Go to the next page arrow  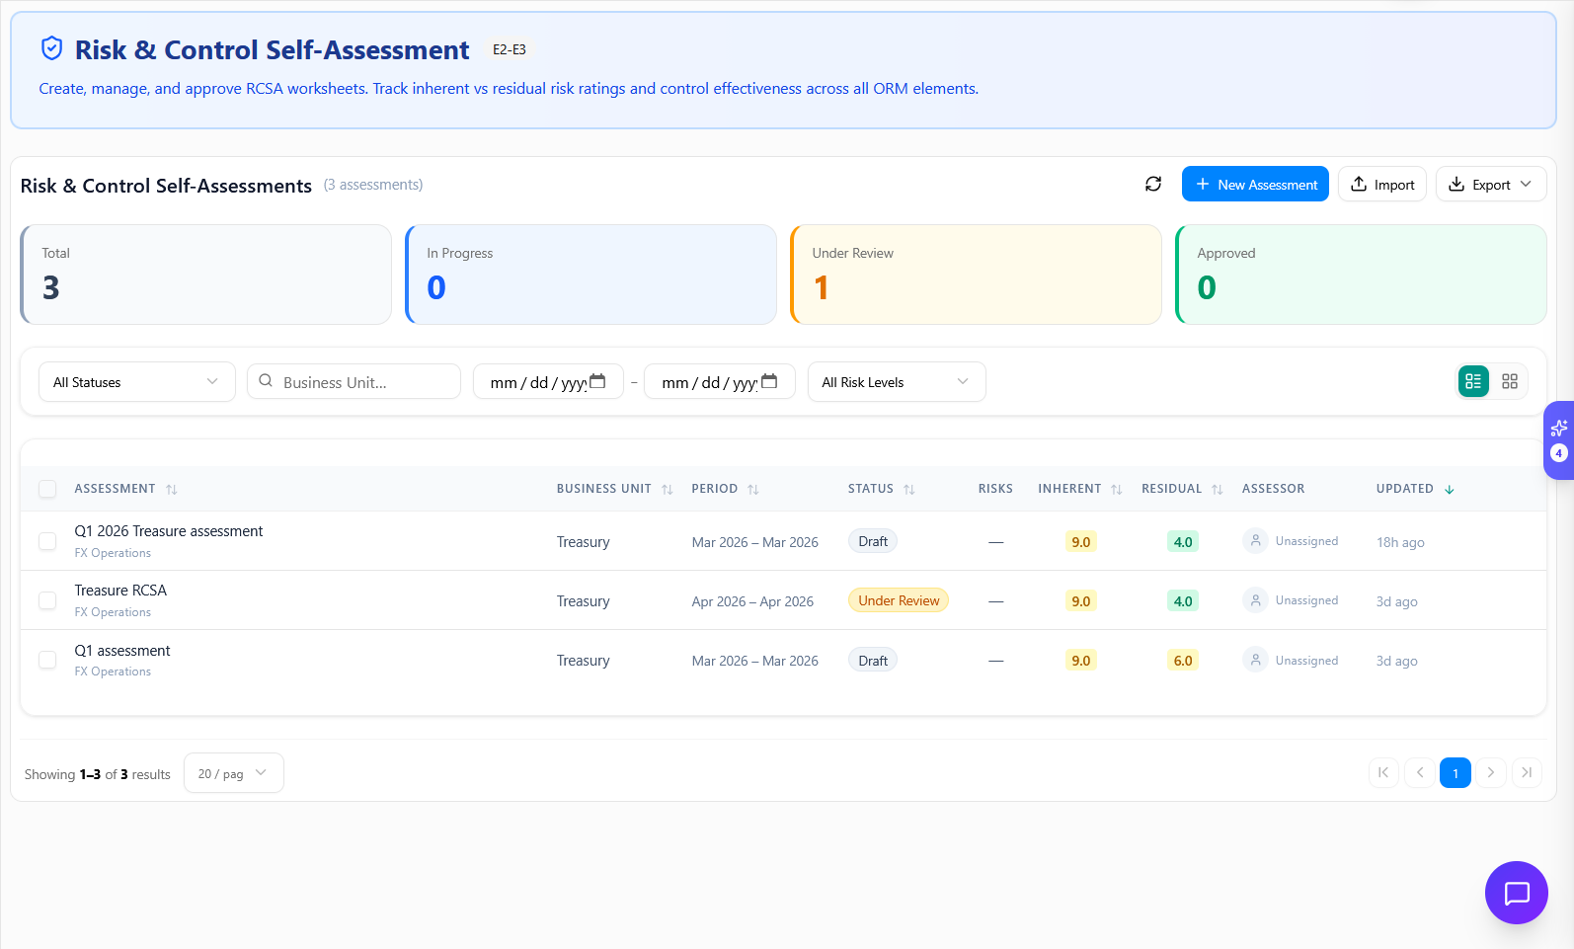[x=1490, y=773]
